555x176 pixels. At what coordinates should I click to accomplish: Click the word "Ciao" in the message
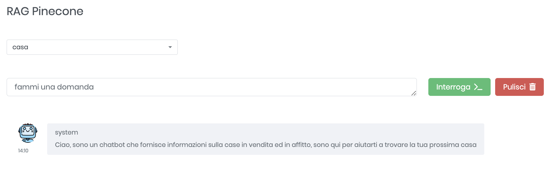[62, 145]
